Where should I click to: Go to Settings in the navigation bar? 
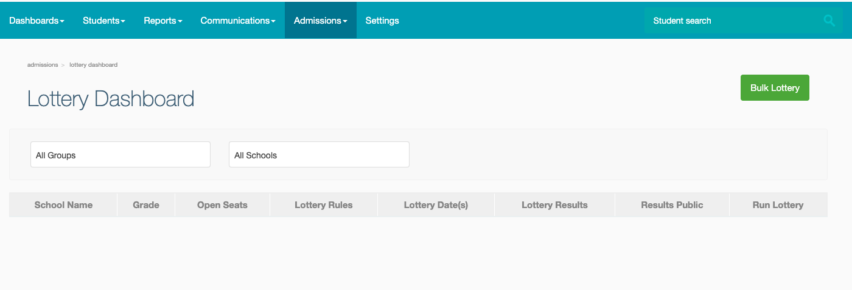382,21
